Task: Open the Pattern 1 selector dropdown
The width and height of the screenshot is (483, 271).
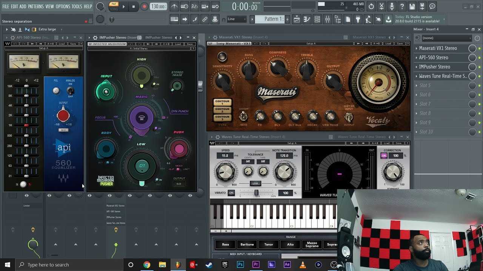Action: (x=270, y=19)
